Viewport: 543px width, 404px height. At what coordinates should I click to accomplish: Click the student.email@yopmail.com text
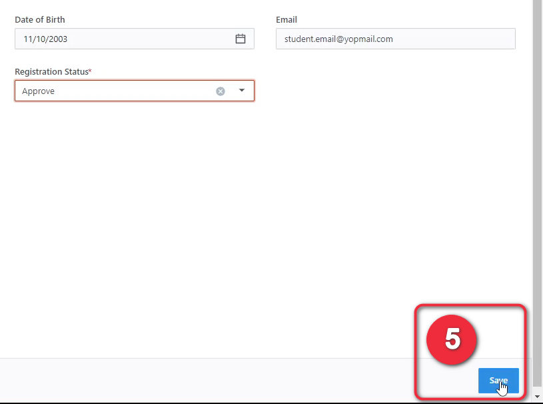point(338,39)
